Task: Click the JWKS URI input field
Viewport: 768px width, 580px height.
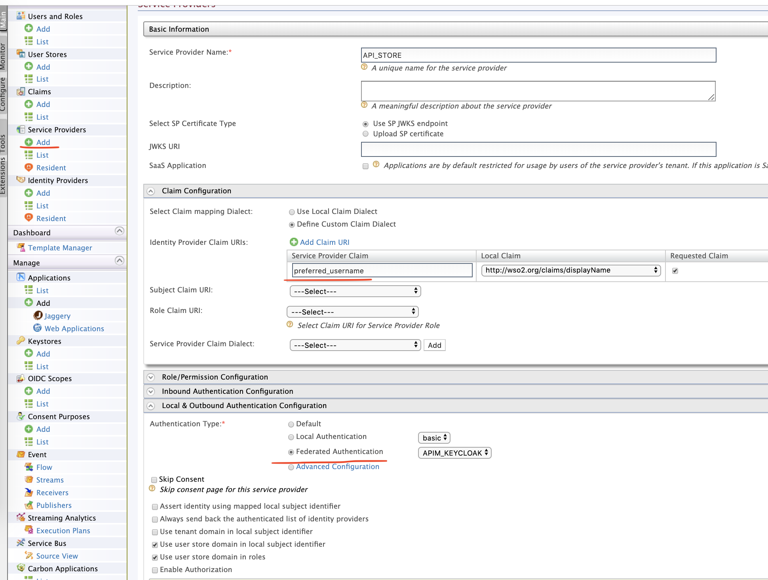Action: [538, 149]
